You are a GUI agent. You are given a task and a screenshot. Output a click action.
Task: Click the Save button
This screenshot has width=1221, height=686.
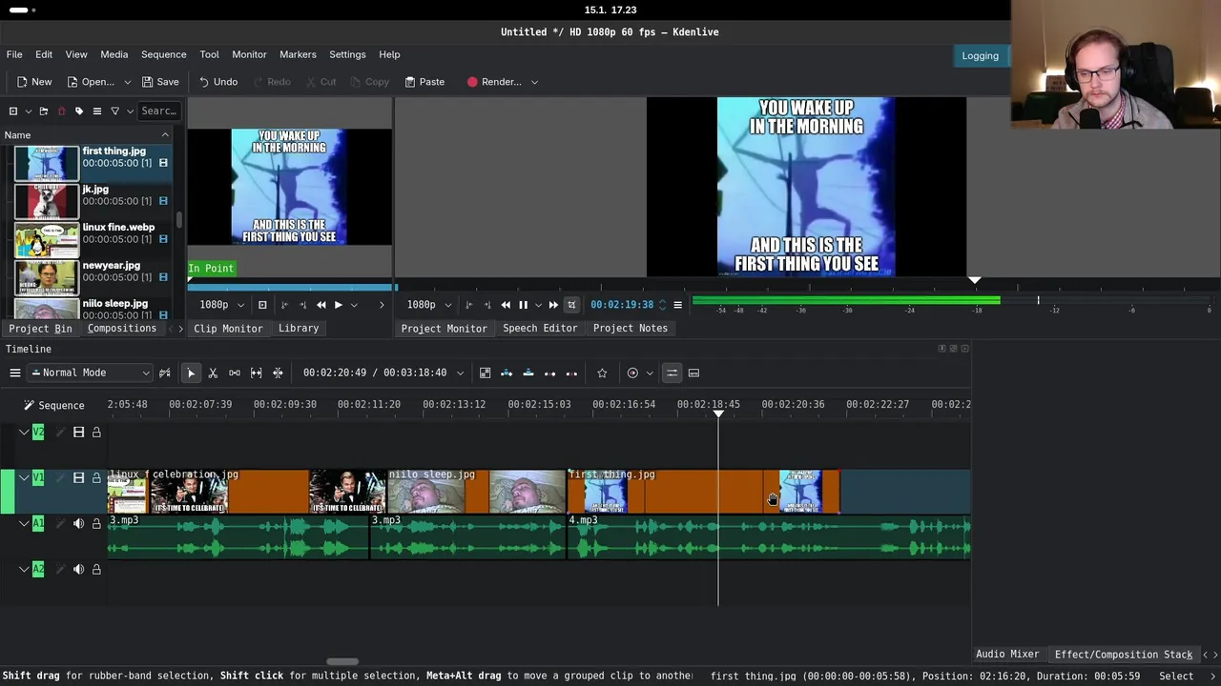pos(159,82)
